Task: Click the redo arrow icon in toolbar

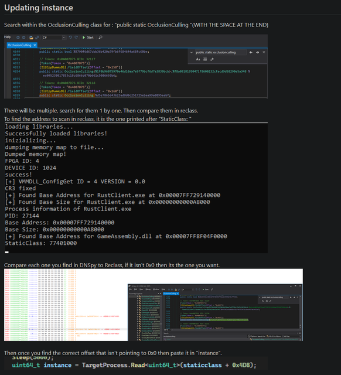Action: (76, 37)
